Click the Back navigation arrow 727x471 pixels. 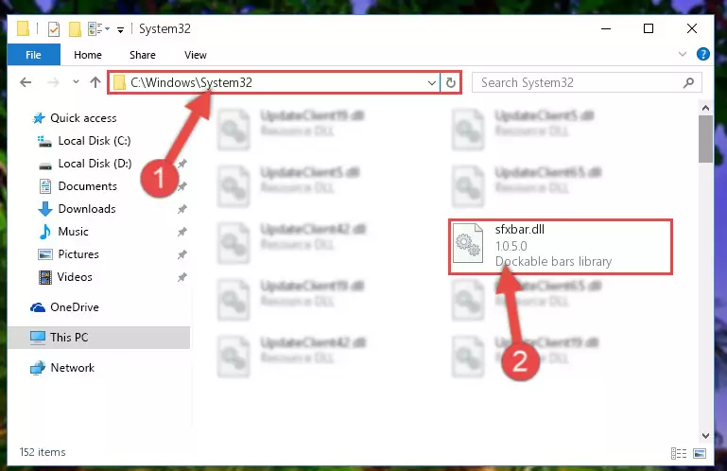click(26, 82)
